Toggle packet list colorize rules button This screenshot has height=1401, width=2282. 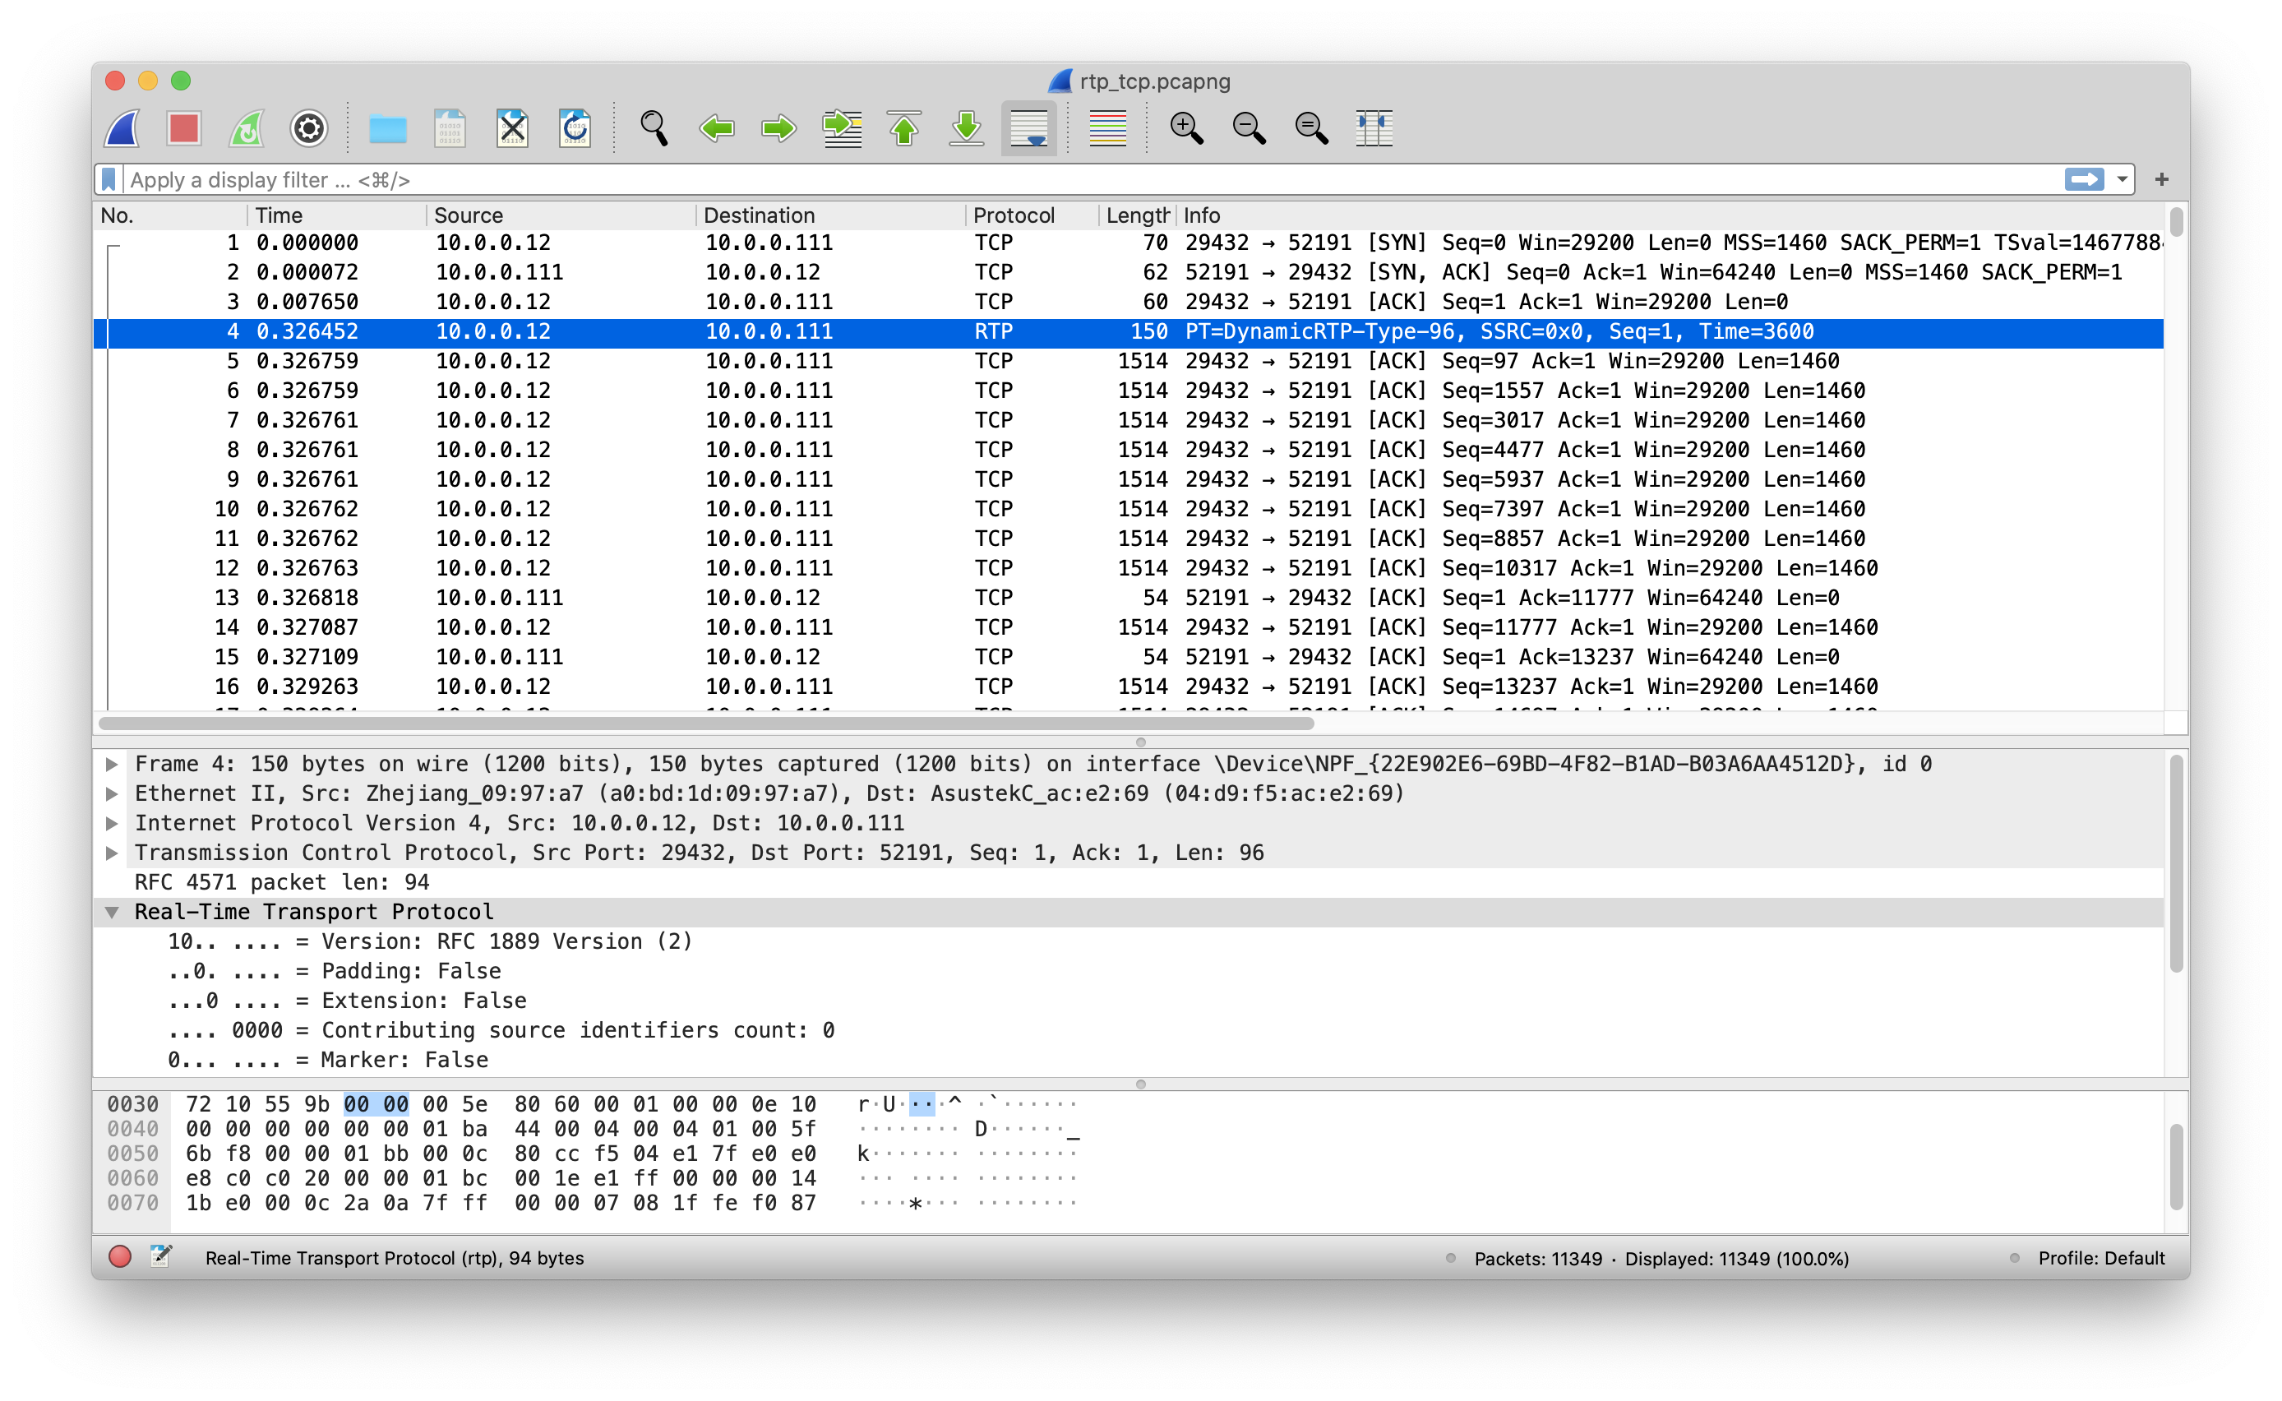pyautogui.click(x=1107, y=129)
